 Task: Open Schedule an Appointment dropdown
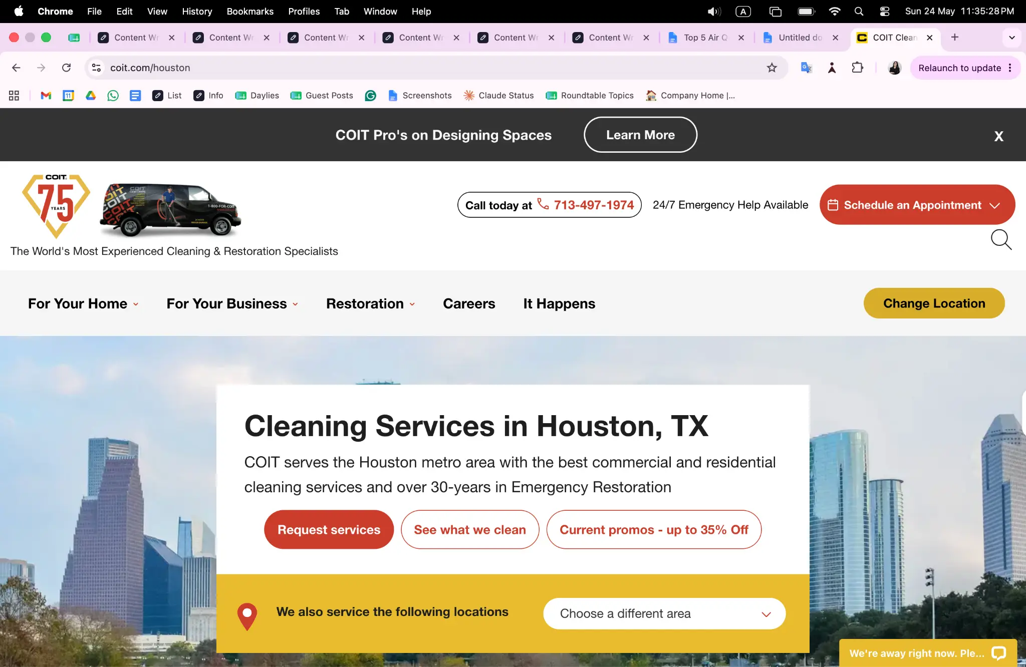tap(917, 205)
